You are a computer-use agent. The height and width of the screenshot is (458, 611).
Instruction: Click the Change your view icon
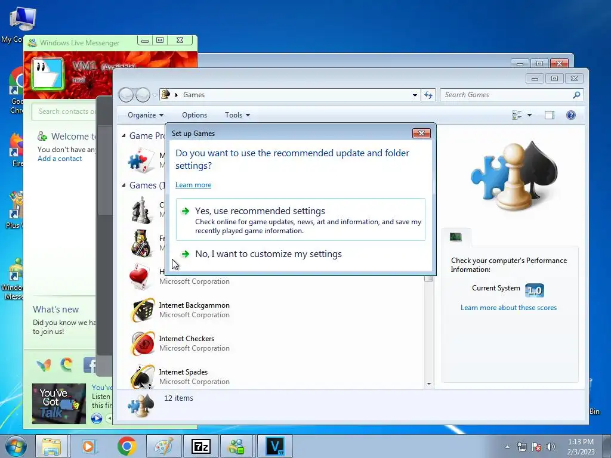pyautogui.click(x=517, y=115)
